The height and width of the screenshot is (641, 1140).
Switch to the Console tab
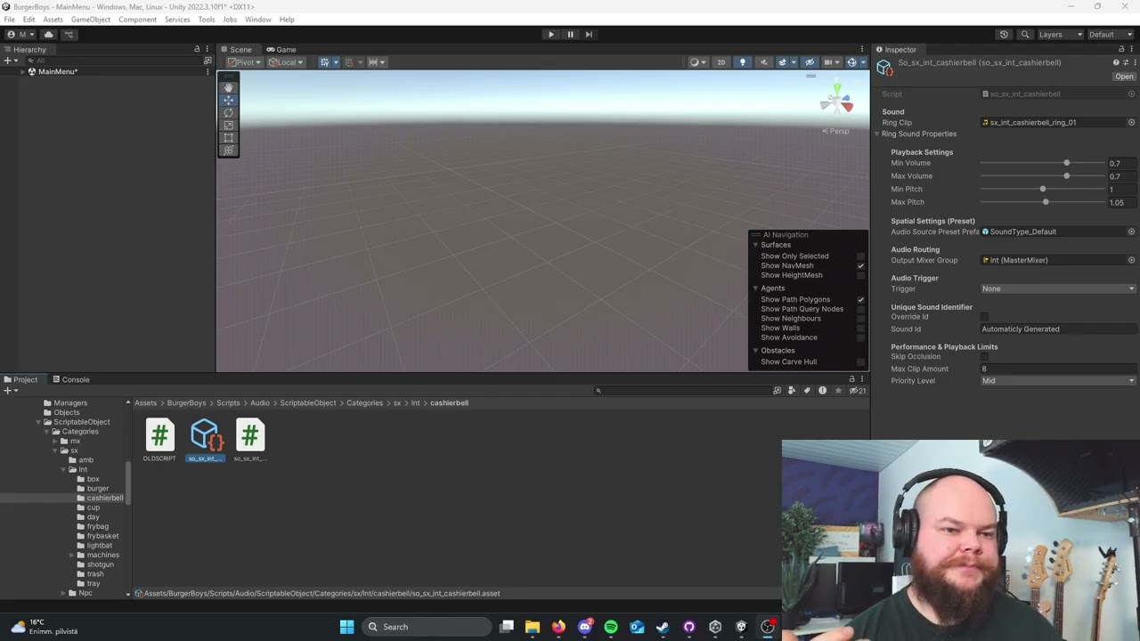(71, 380)
